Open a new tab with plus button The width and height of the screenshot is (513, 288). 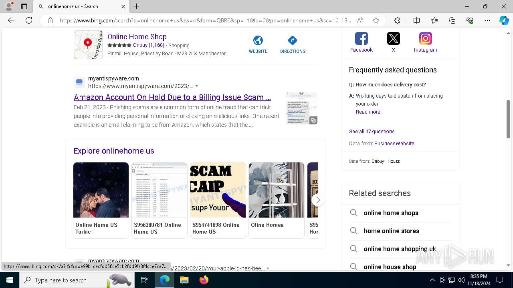[137, 6]
